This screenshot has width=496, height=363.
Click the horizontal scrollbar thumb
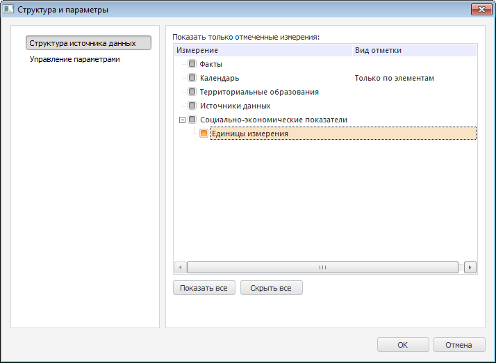pyautogui.click(x=322, y=267)
